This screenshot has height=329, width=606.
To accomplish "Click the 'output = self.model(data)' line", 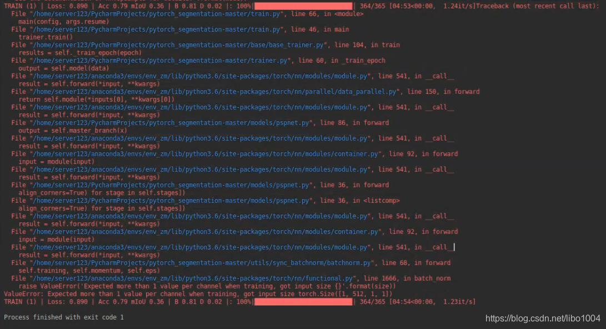I will click(x=64, y=68).
